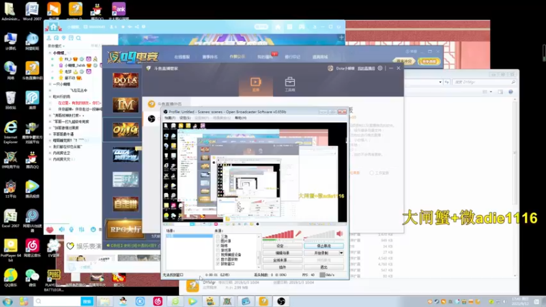The height and width of the screenshot is (307, 546).
Task: Expand the 内战房近卫 channel node
Action: 50,153
